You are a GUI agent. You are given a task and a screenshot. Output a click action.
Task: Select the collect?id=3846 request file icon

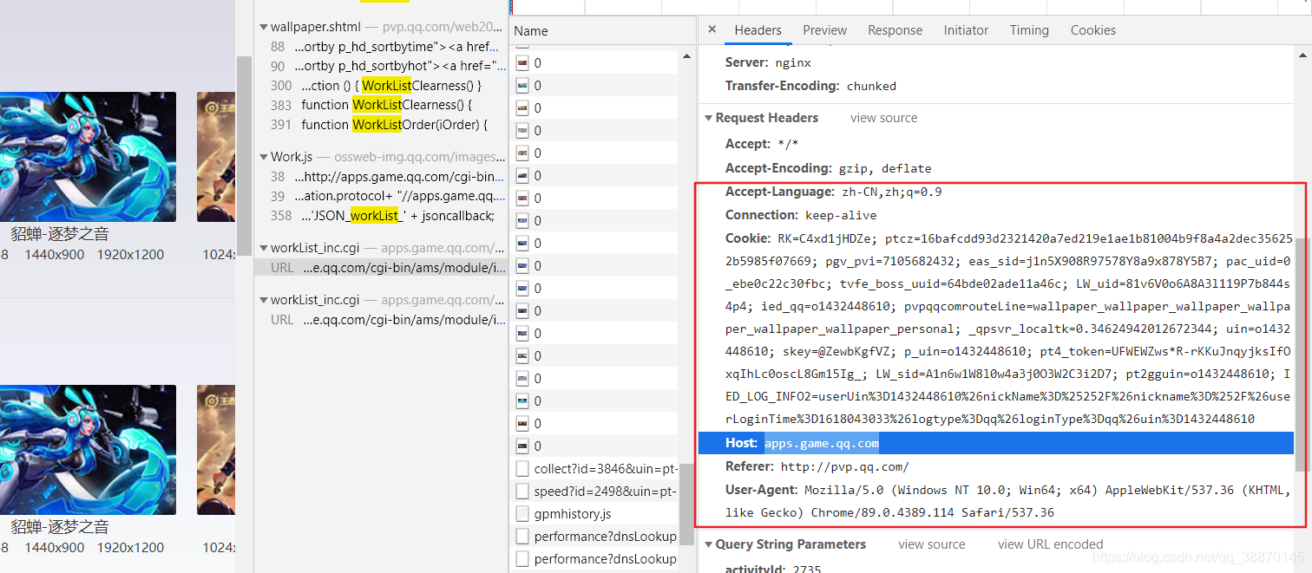pyautogui.click(x=522, y=468)
